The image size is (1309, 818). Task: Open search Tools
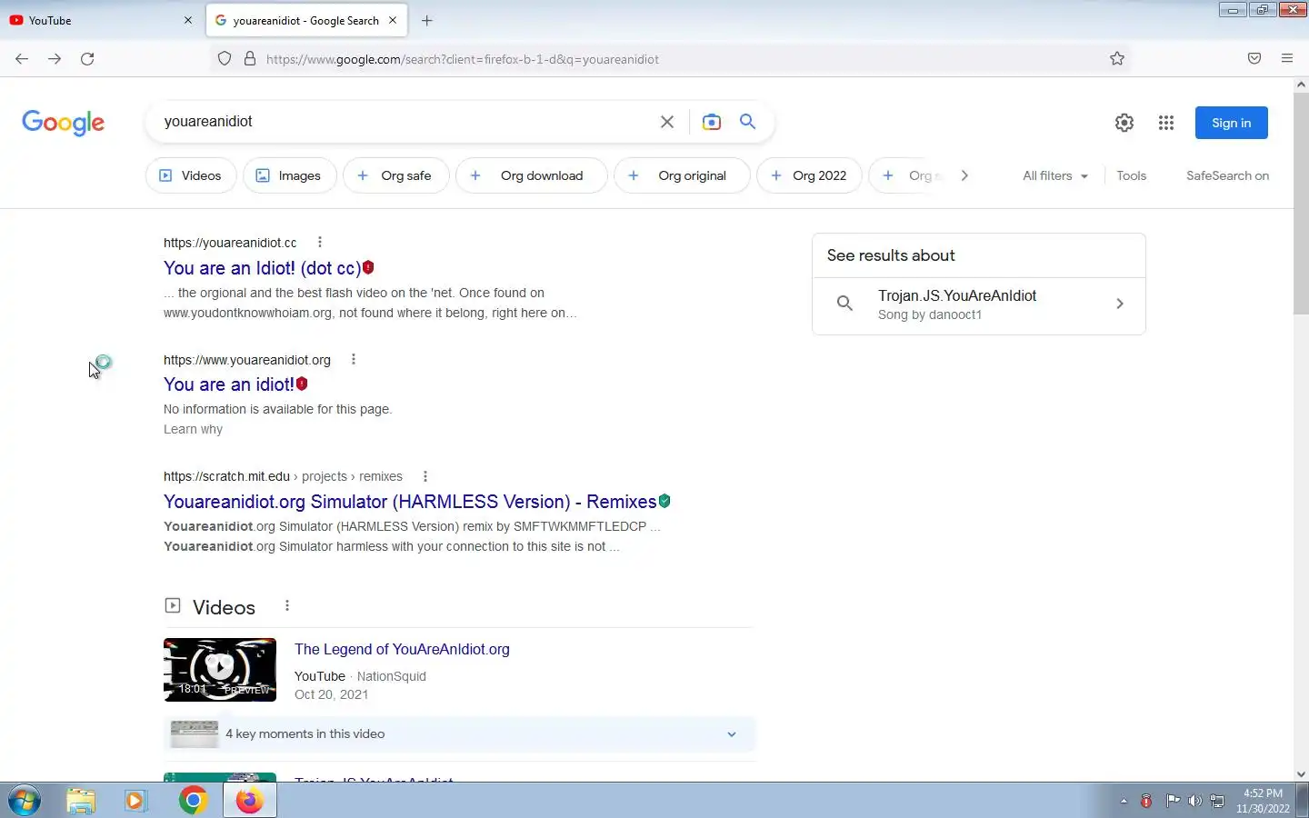(1132, 175)
